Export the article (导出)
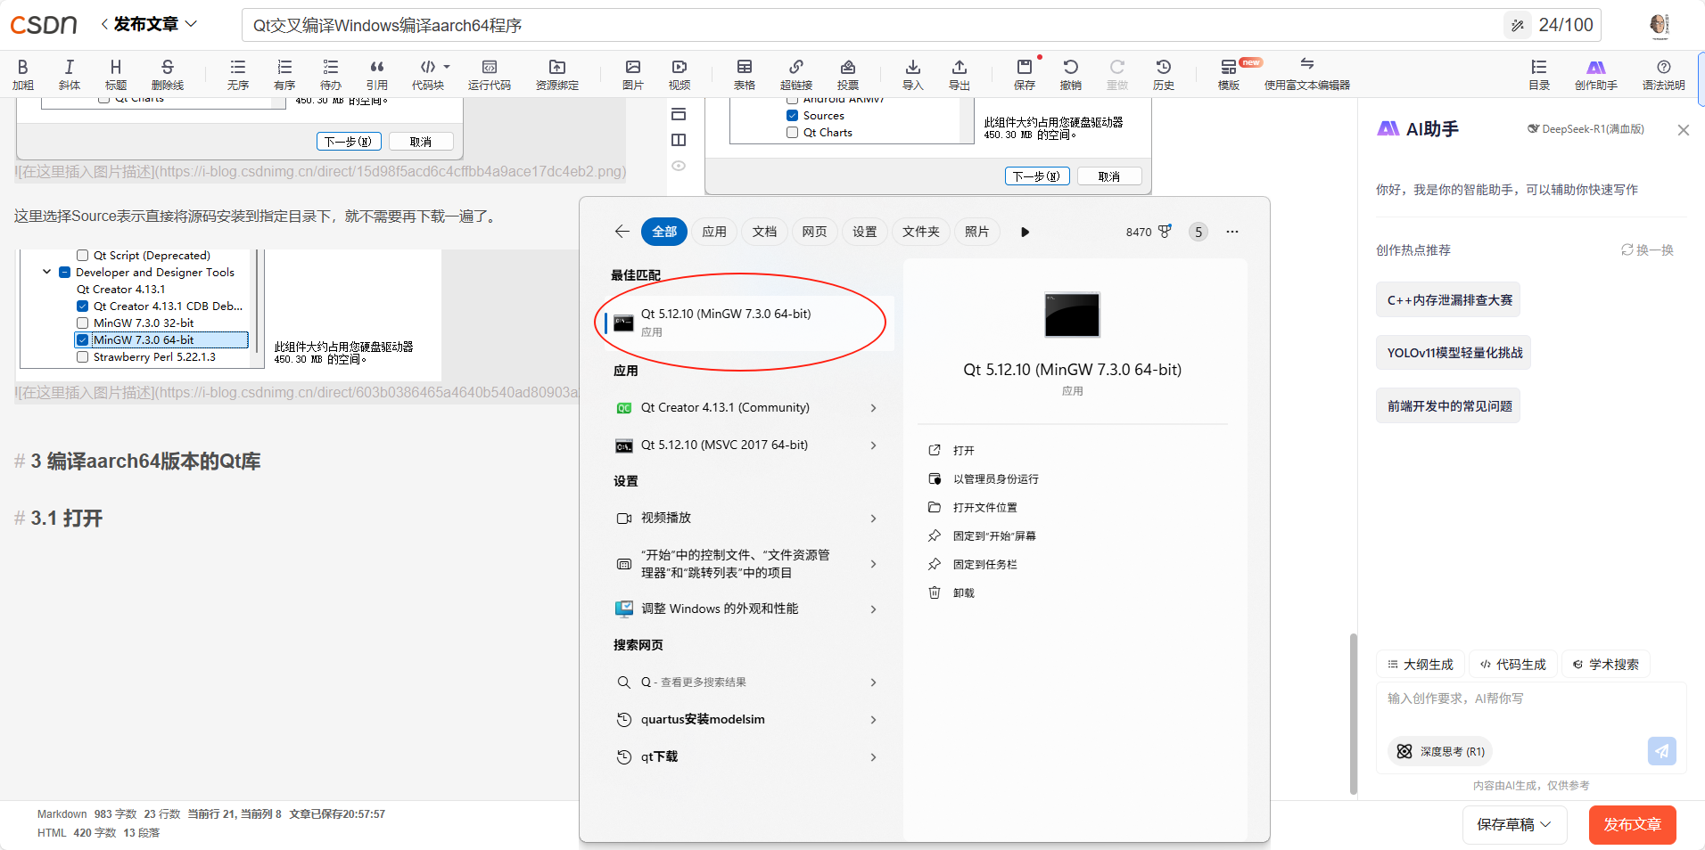This screenshot has width=1705, height=850. click(960, 74)
